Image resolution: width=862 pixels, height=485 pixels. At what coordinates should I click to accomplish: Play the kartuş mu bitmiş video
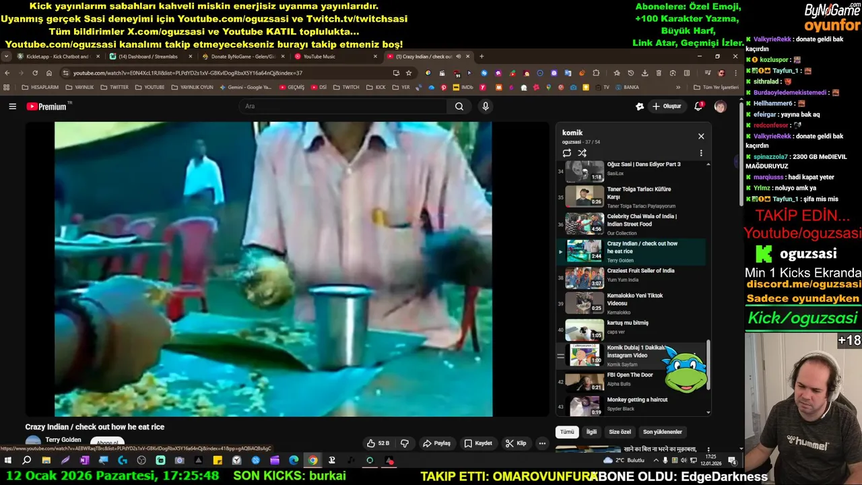(630, 330)
